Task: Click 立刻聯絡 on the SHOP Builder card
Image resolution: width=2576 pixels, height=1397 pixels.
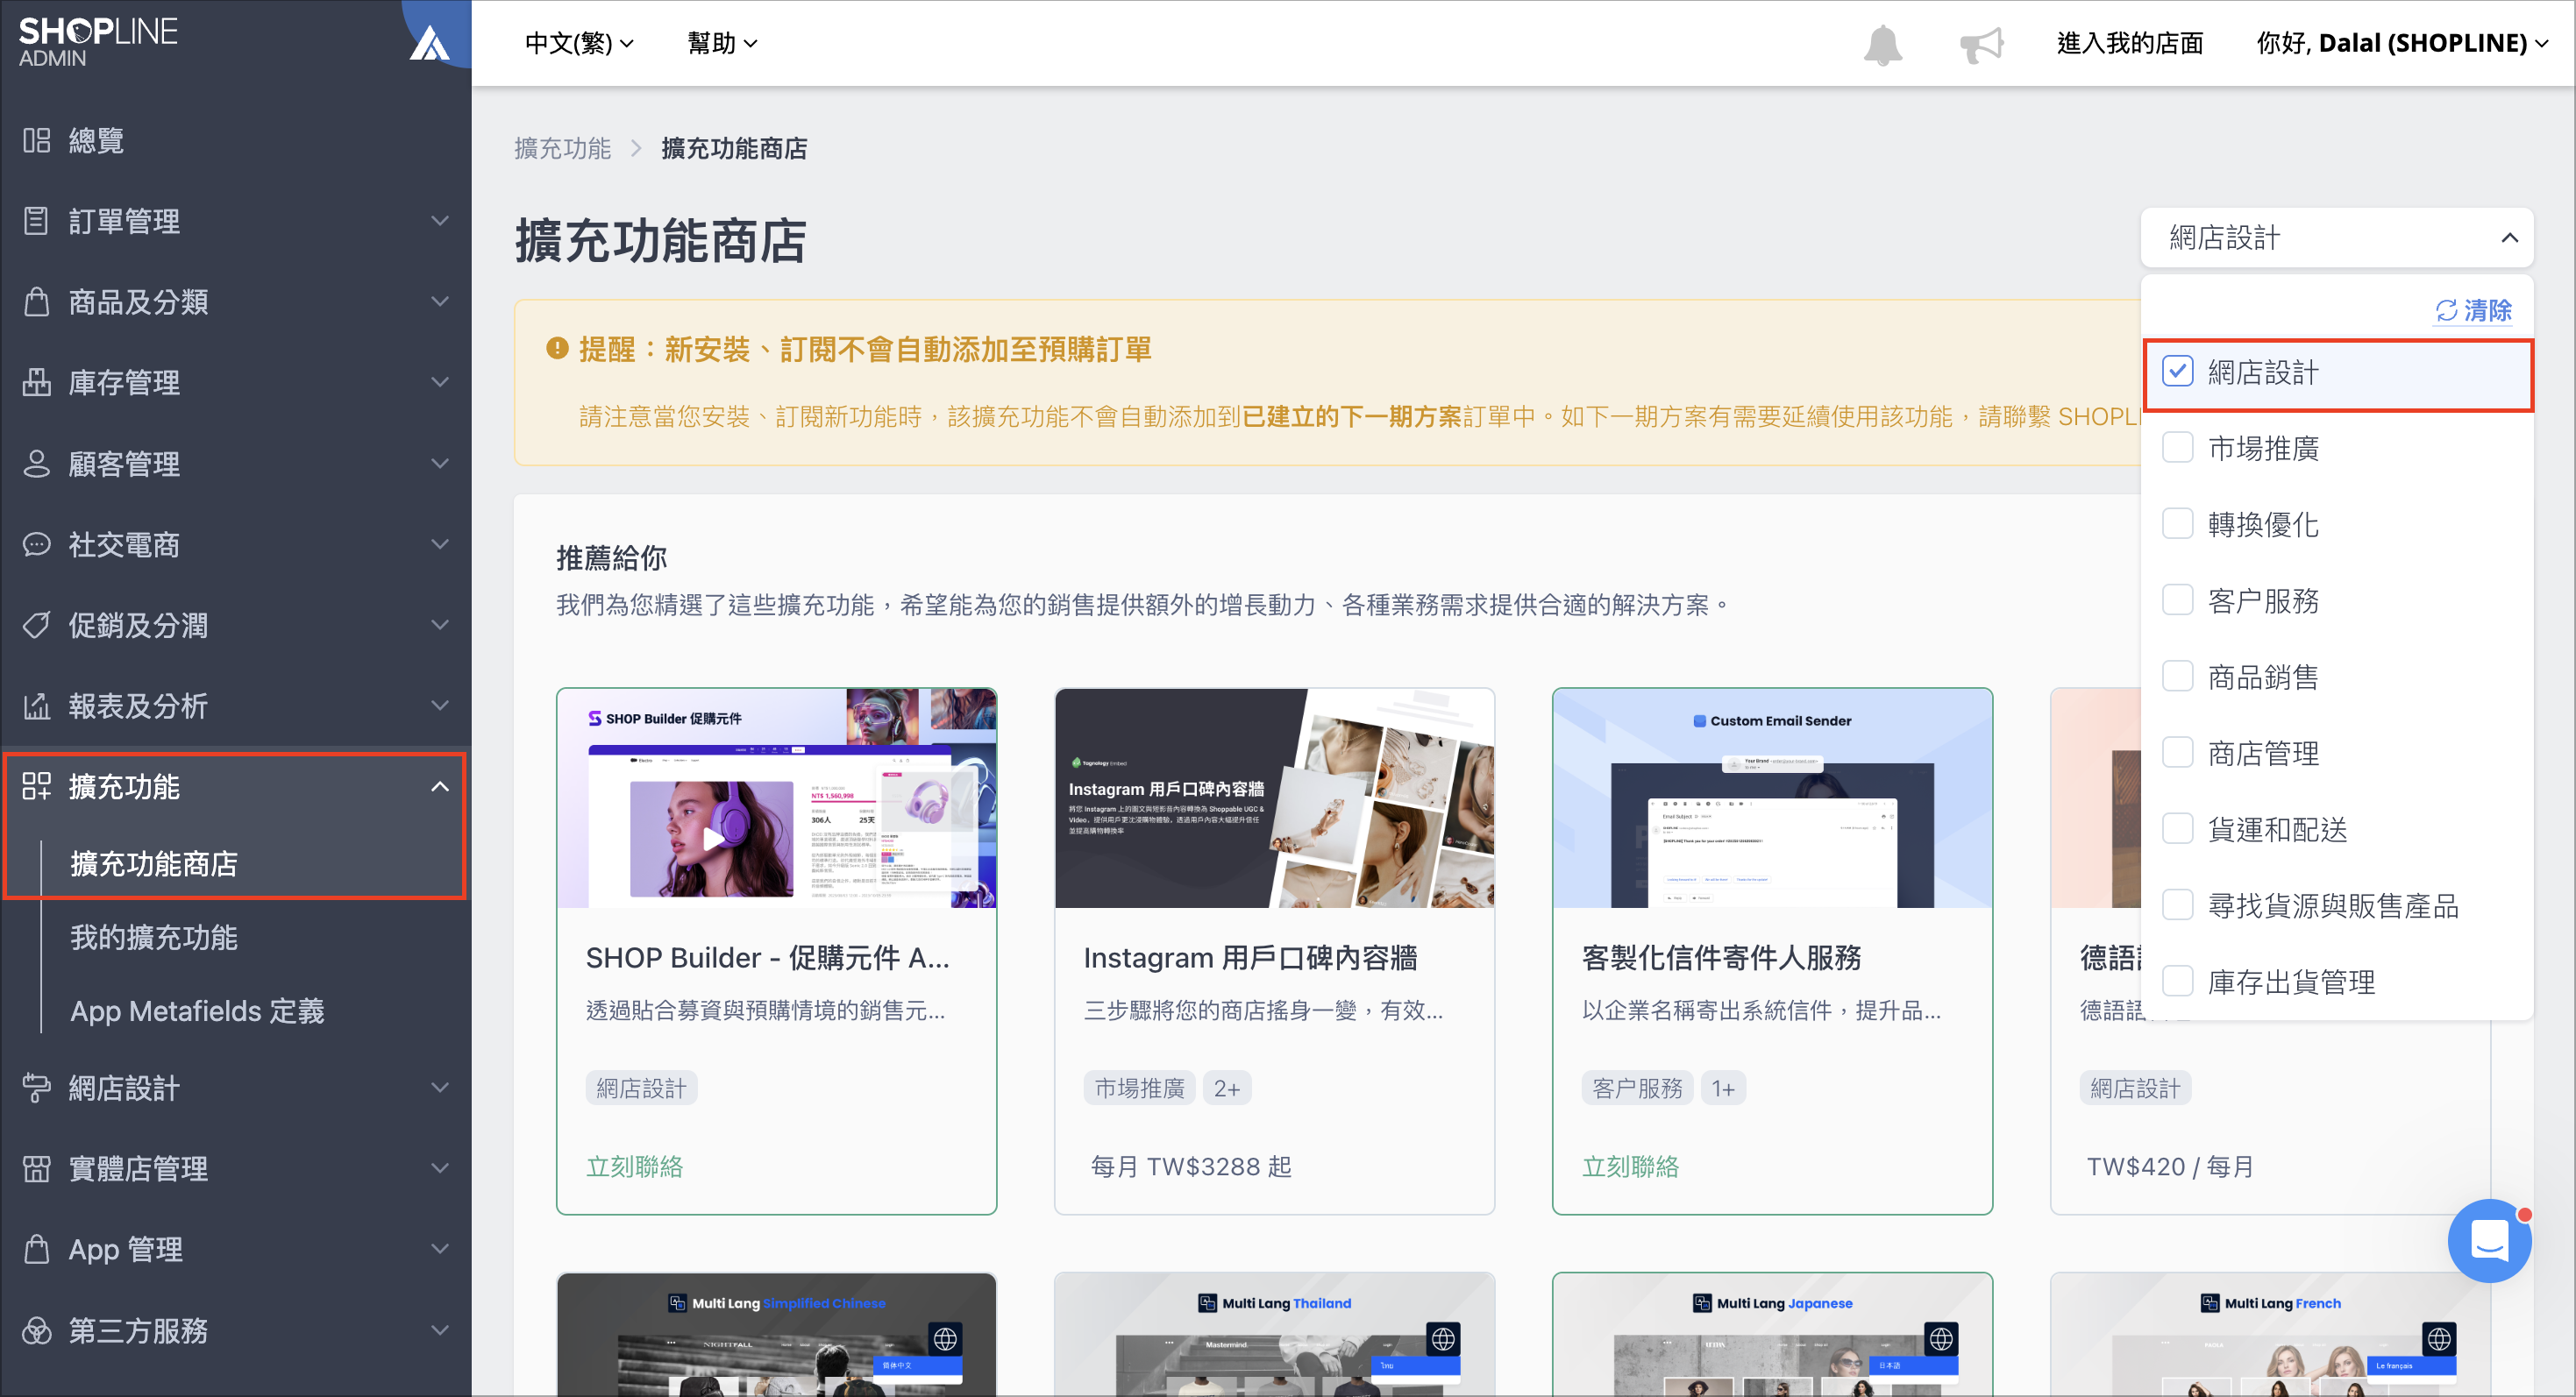Action: (x=635, y=1167)
